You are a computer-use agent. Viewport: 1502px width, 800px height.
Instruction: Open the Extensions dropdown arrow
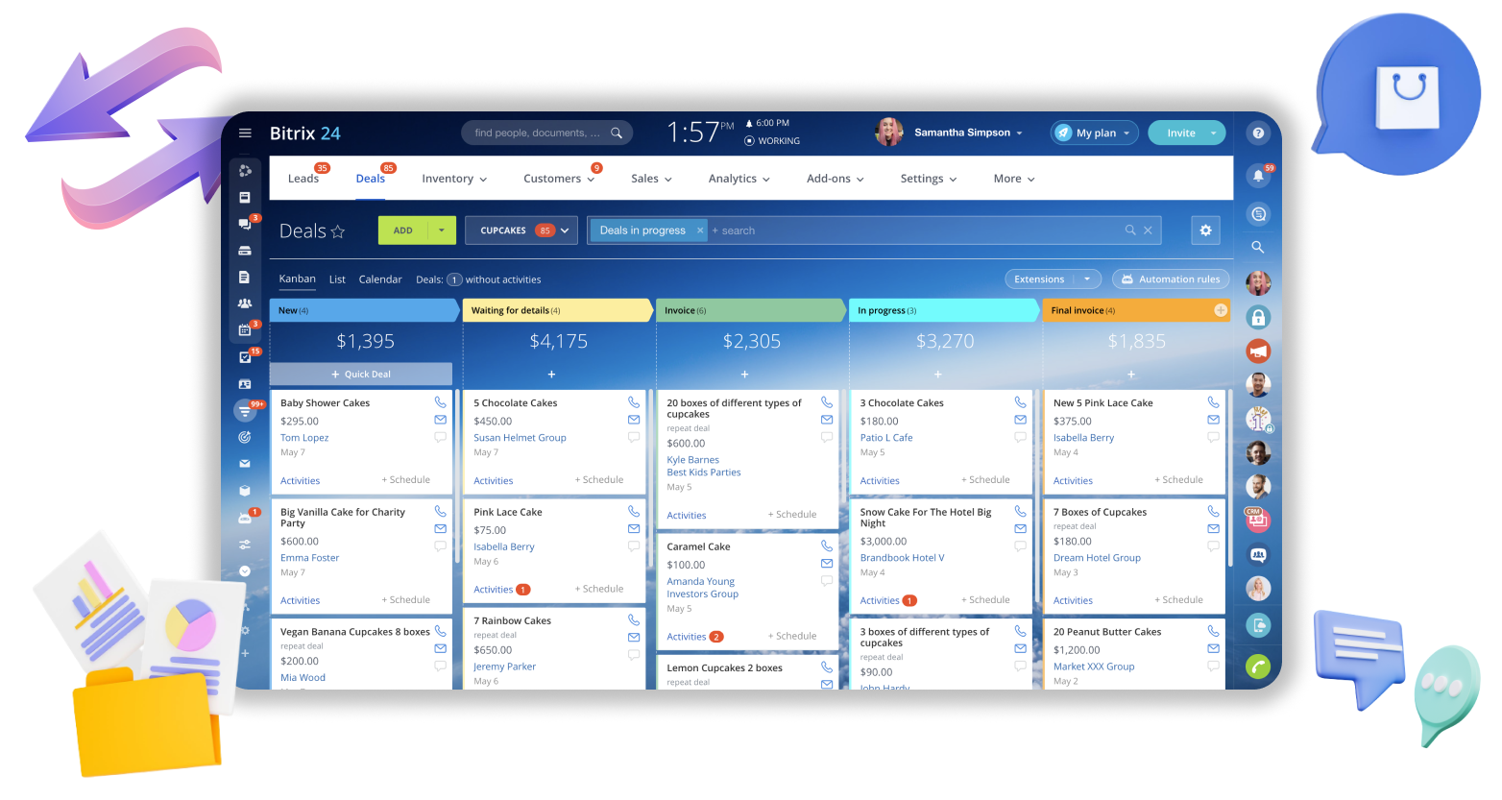click(x=1087, y=279)
